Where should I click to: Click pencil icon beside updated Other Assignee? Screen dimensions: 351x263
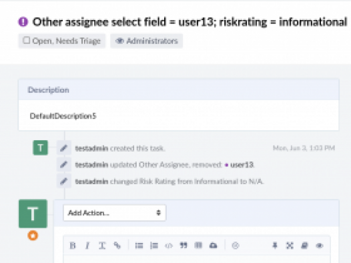point(64,164)
